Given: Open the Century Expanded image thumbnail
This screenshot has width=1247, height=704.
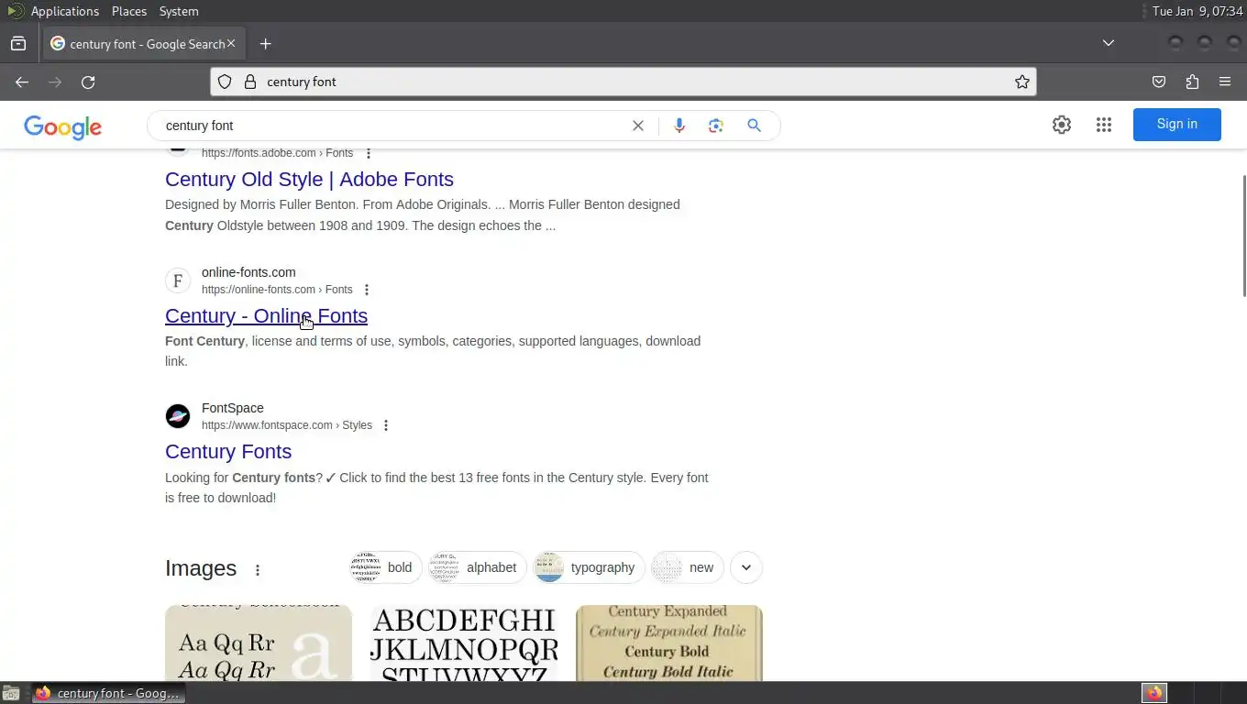Looking at the screenshot, I should click(x=669, y=643).
